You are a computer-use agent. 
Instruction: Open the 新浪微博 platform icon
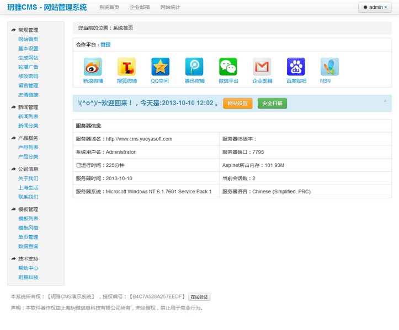93,67
